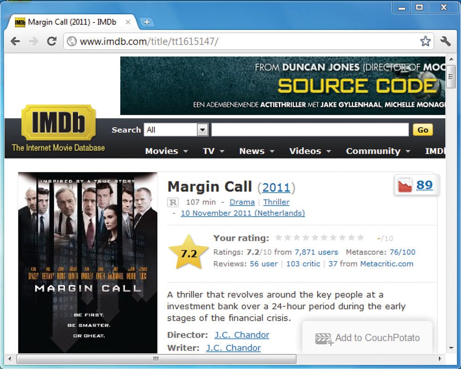This screenshot has width=461, height=369.
Task: Go back with the browser back arrow
Action: tap(15, 41)
